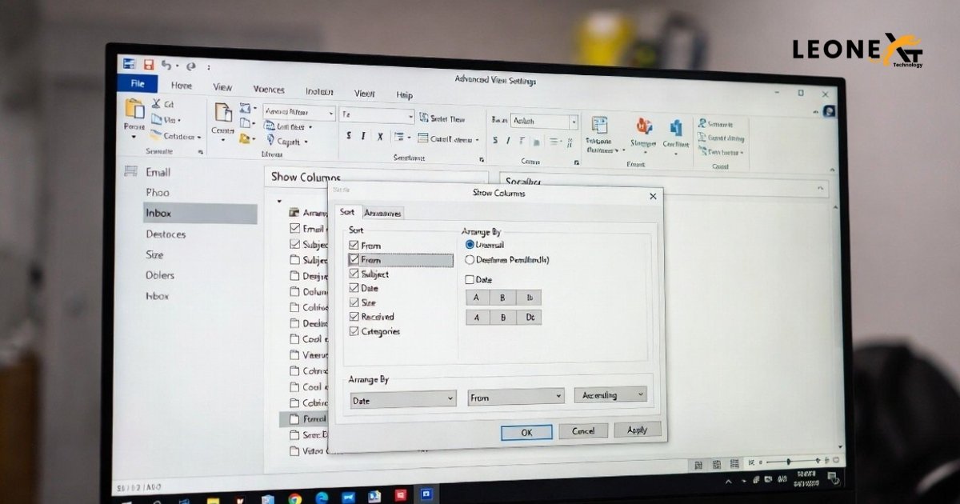The height and width of the screenshot is (504, 960).
Task: Open the ribbon font name dropdown
Action: (299, 113)
